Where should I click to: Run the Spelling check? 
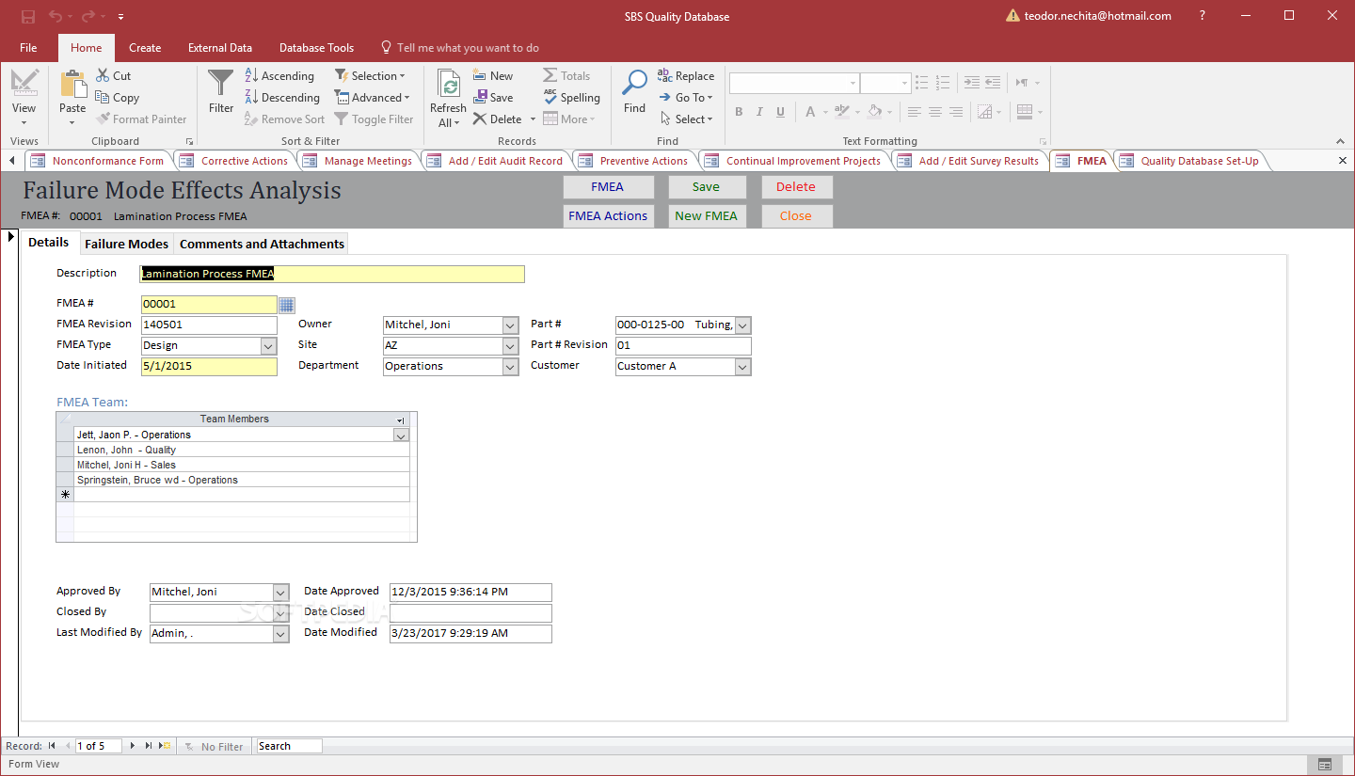[x=571, y=98]
